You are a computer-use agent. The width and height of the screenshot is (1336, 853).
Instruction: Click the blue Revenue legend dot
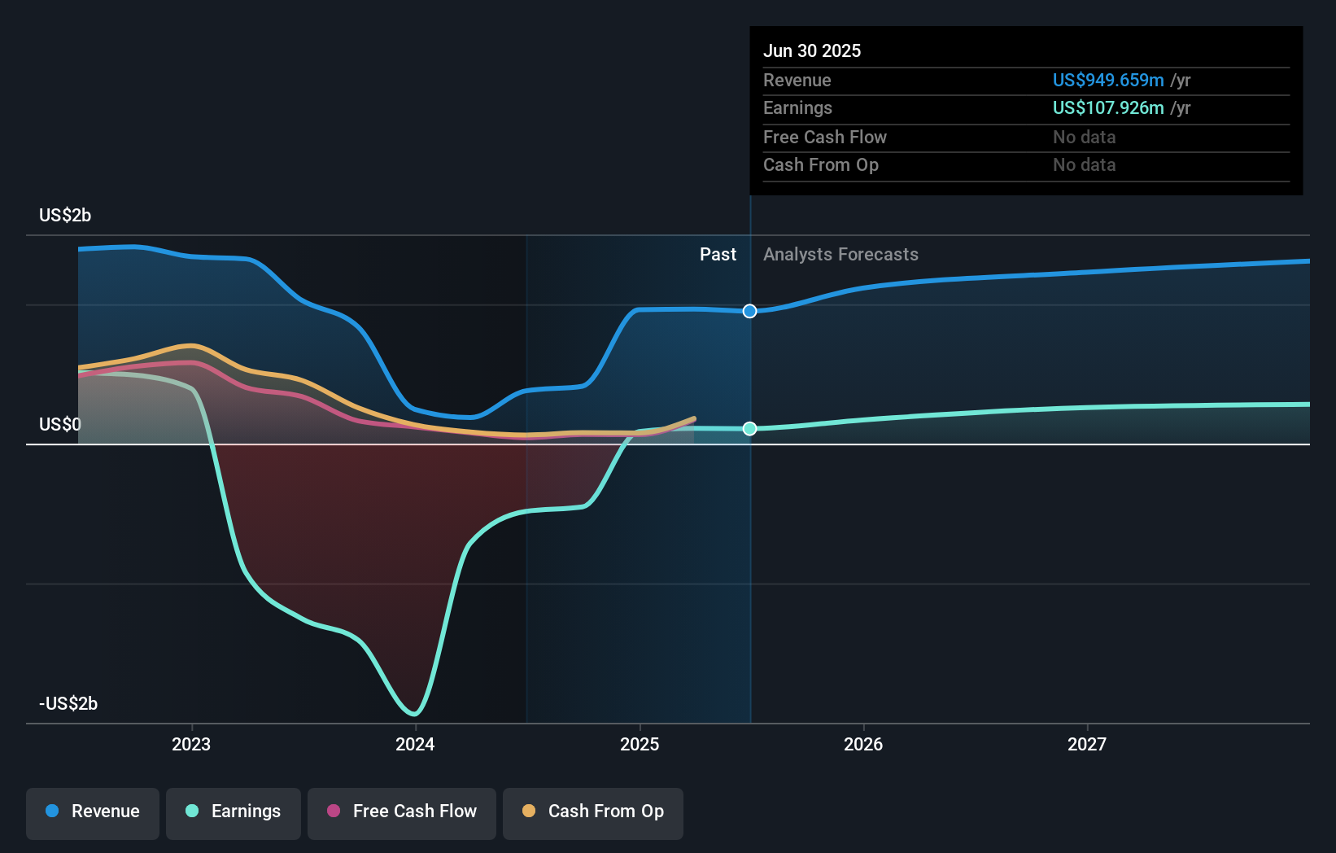pyautogui.click(x=52, y=811)
